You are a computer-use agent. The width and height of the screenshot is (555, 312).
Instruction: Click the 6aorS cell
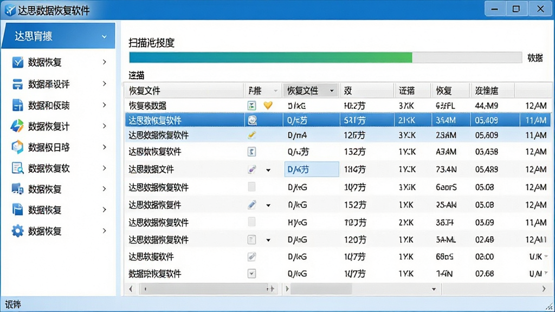[x=446, y=187]
